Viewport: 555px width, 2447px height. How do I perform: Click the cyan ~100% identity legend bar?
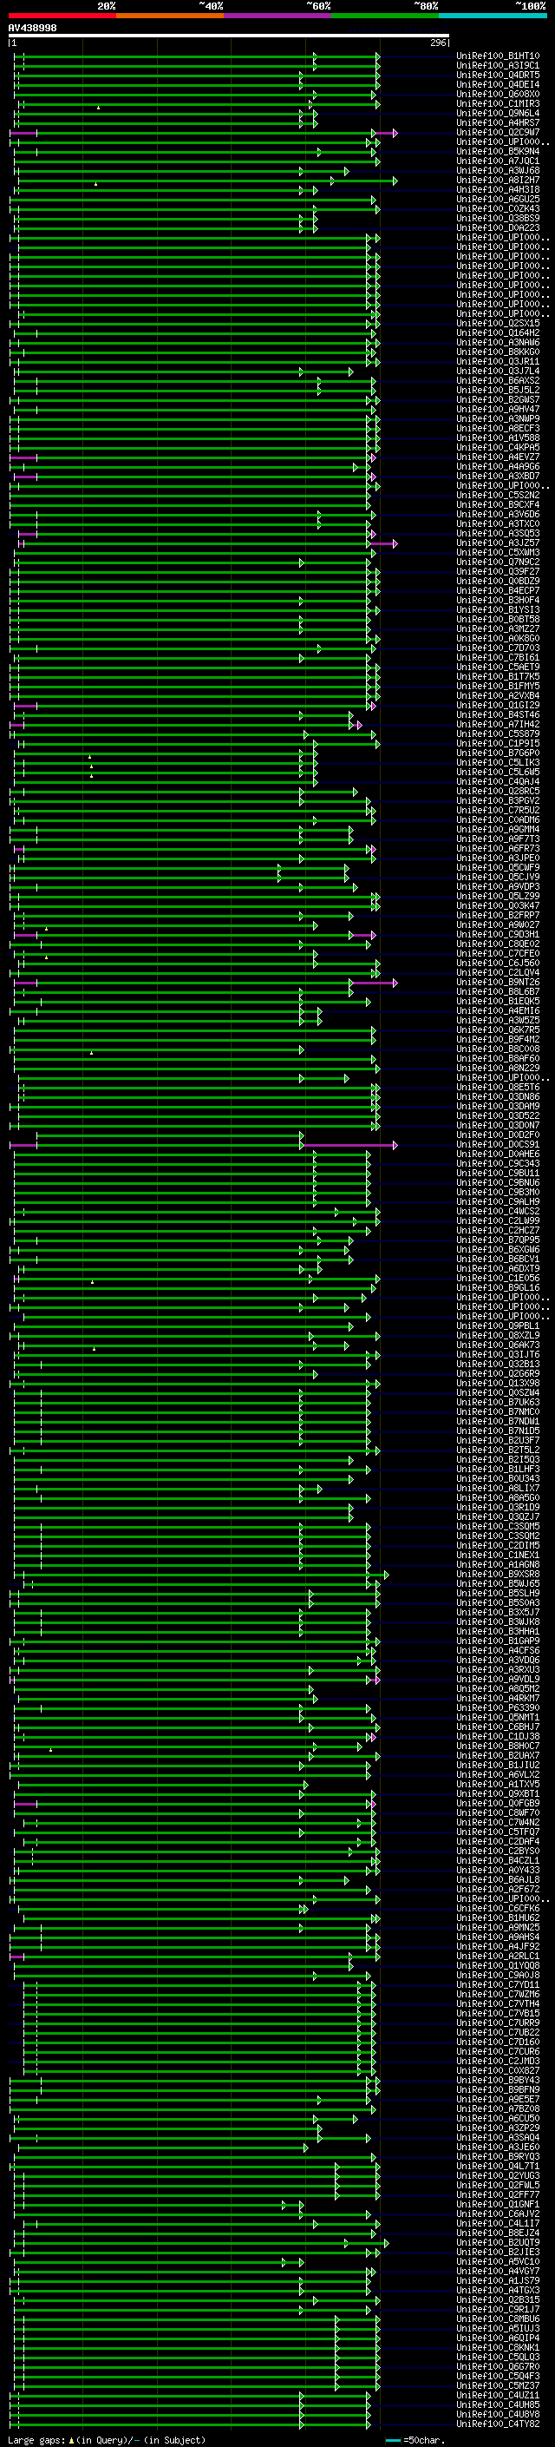(x=493, y=16)
